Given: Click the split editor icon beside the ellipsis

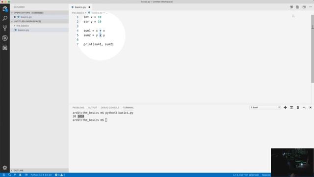Looking at the screenshot, I should [x=304, y=7].
